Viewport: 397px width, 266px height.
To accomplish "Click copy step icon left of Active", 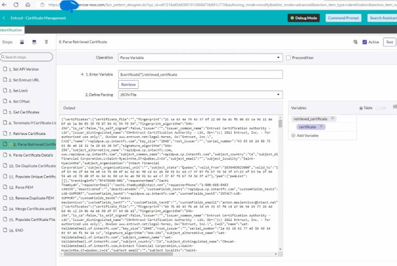I will pos(356,42).
